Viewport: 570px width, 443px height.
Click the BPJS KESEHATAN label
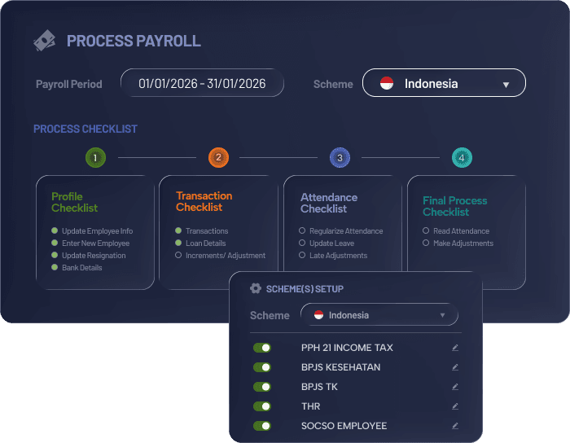coord(340,367)
